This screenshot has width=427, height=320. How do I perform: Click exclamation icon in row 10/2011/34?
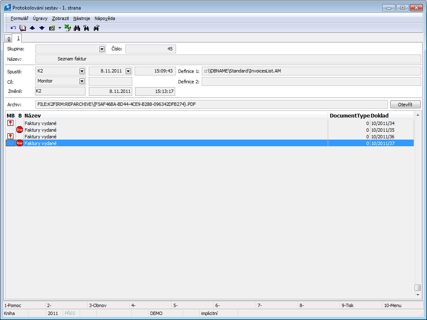[x=10, y=123]
